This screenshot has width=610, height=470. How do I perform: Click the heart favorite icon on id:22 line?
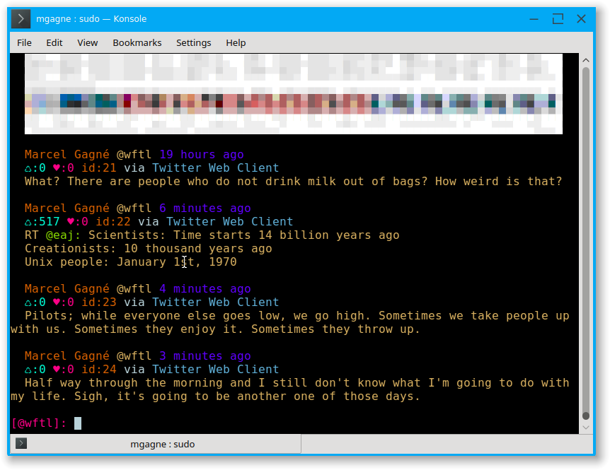71,221
